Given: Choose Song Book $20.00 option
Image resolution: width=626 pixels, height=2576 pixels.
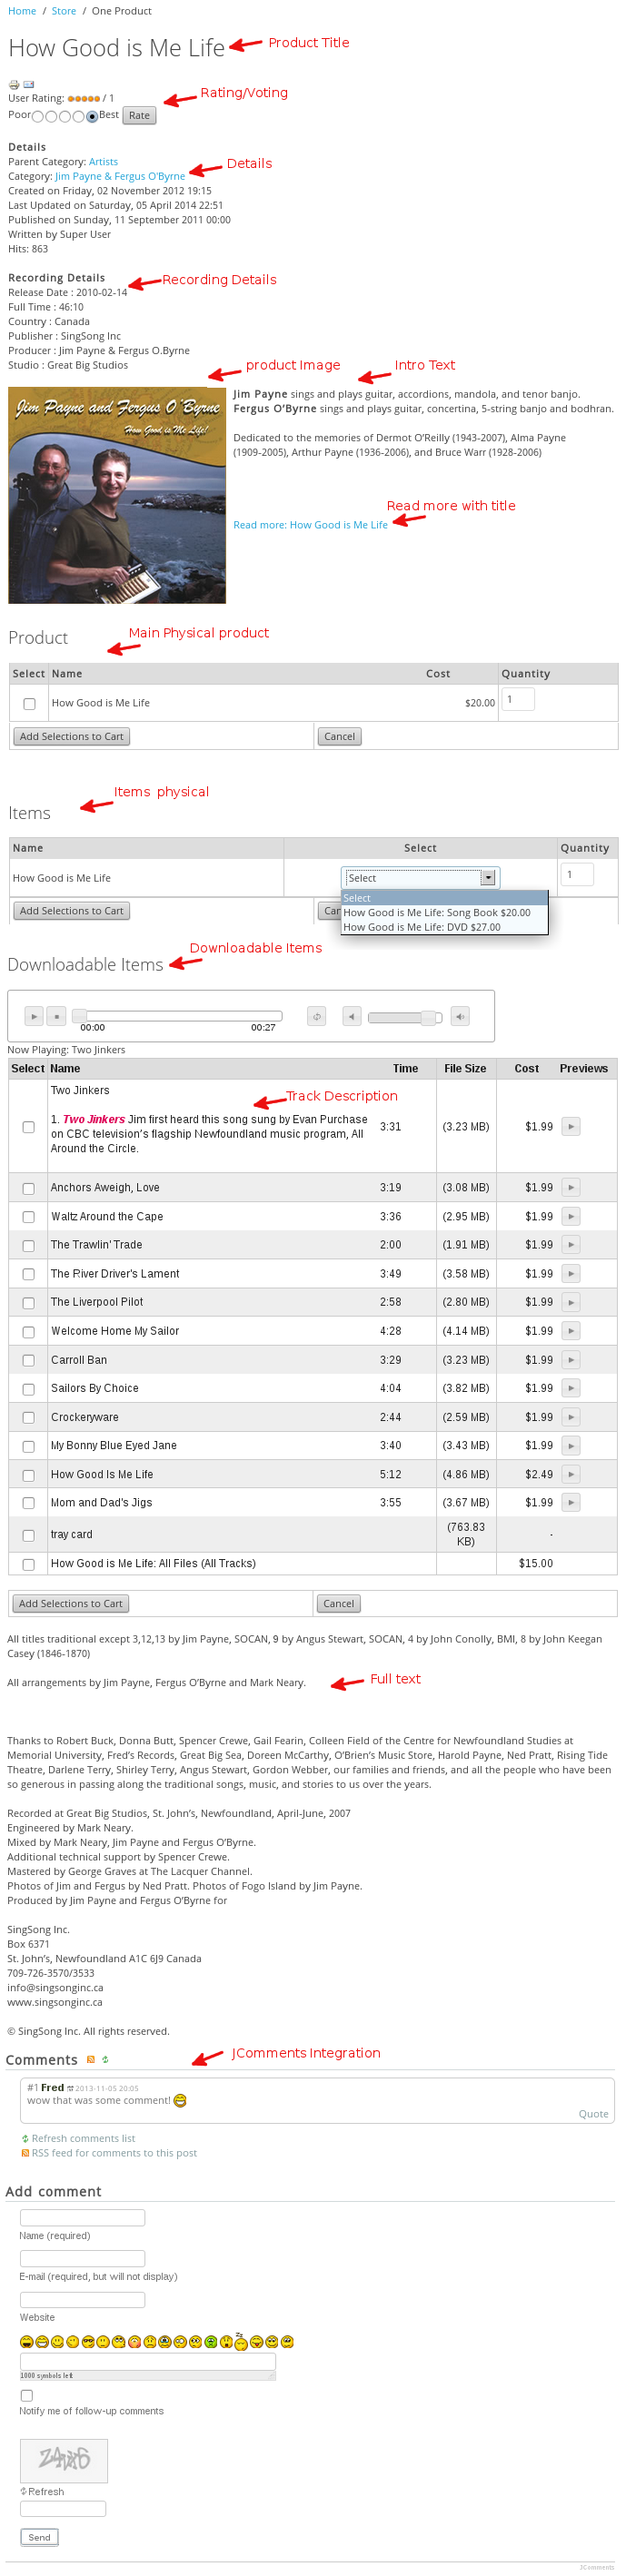Looking at the screenshot, I should (436, 913).
